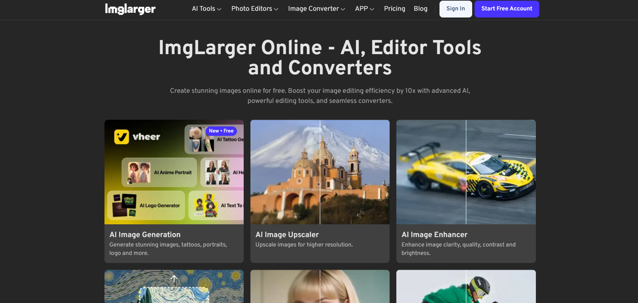Click the Imglarger logo

(130, 9)
